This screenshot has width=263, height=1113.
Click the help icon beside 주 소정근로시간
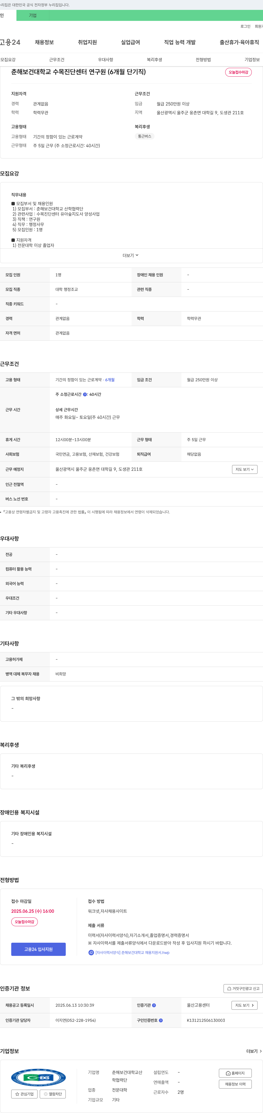pyautogui.click(x=85, y=394)
